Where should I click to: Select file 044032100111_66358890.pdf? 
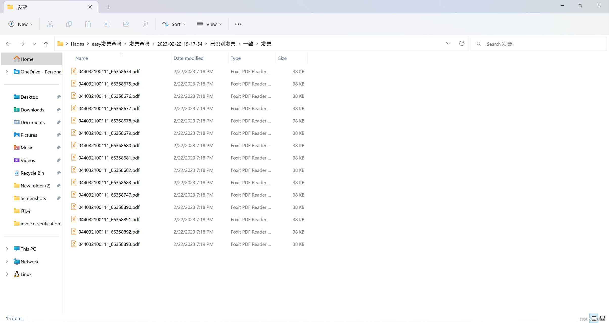point(109,207)
